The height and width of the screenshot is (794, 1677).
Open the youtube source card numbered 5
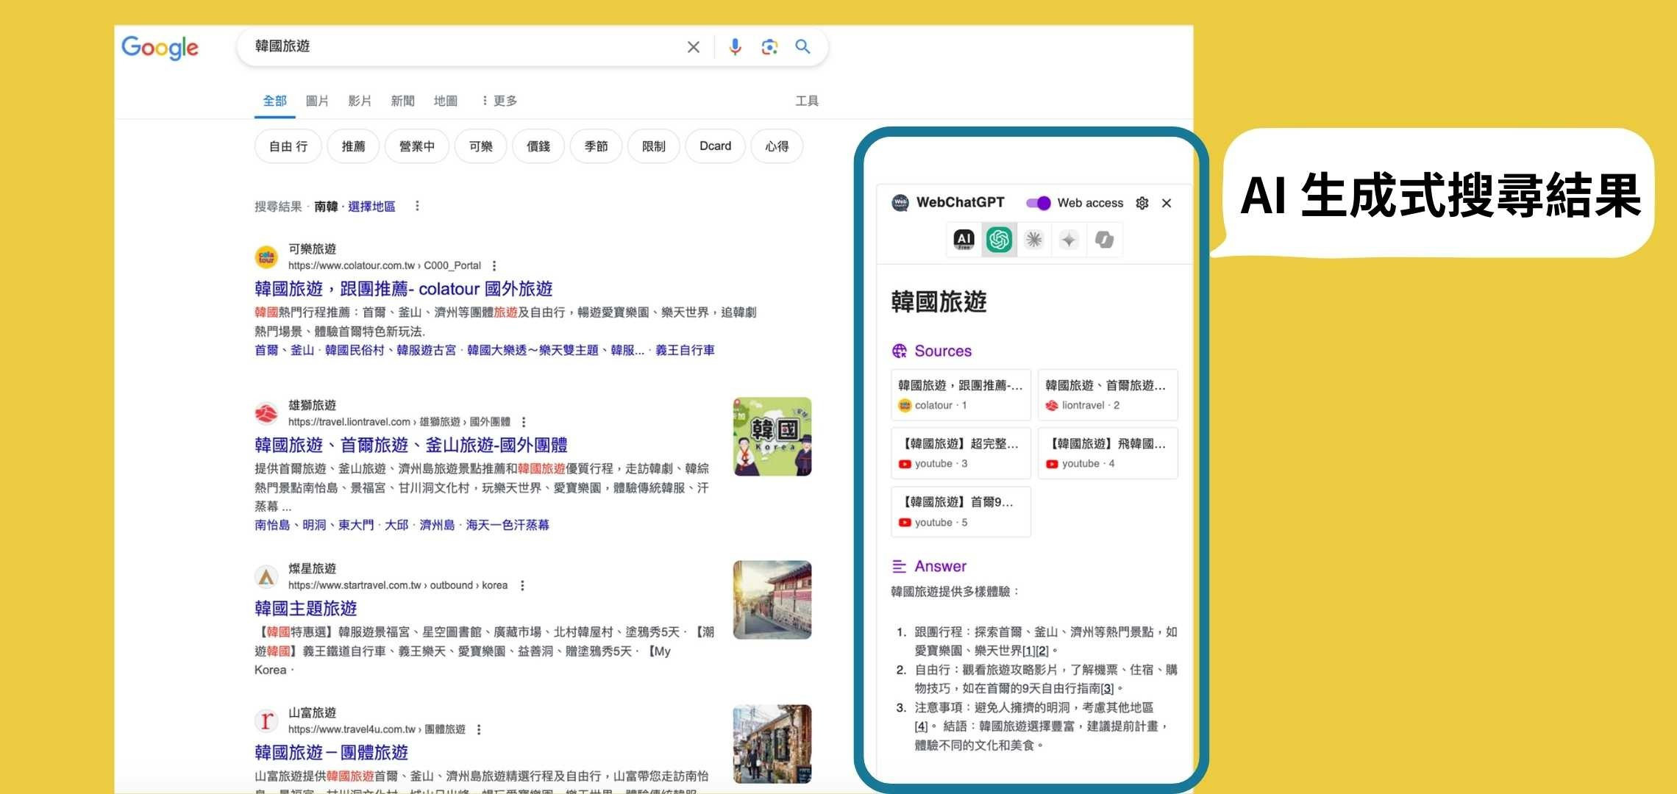click(961, 512)
